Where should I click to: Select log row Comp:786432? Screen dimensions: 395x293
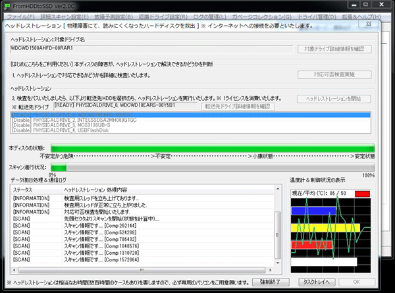(143, 239)
